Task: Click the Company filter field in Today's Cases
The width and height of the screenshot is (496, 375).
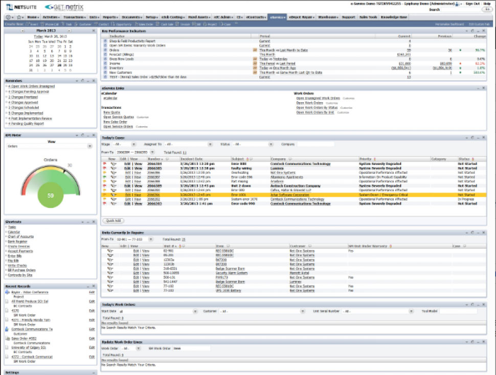Action: [315, 145]
